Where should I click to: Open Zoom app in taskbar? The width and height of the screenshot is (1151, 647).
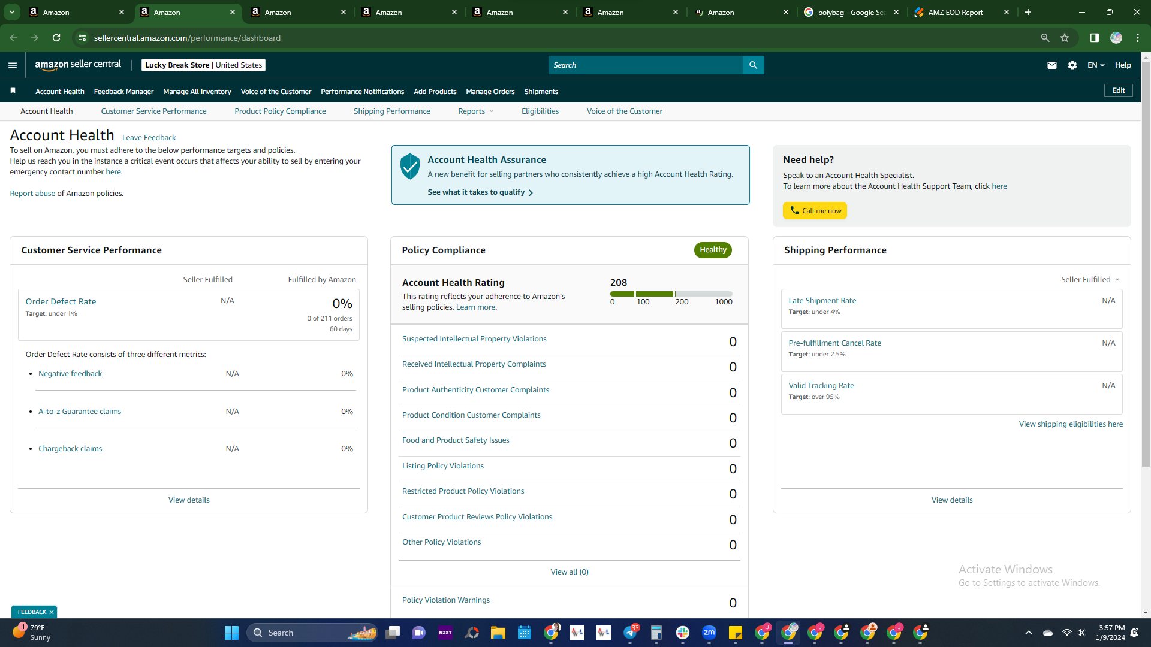(x=709, y=633)
